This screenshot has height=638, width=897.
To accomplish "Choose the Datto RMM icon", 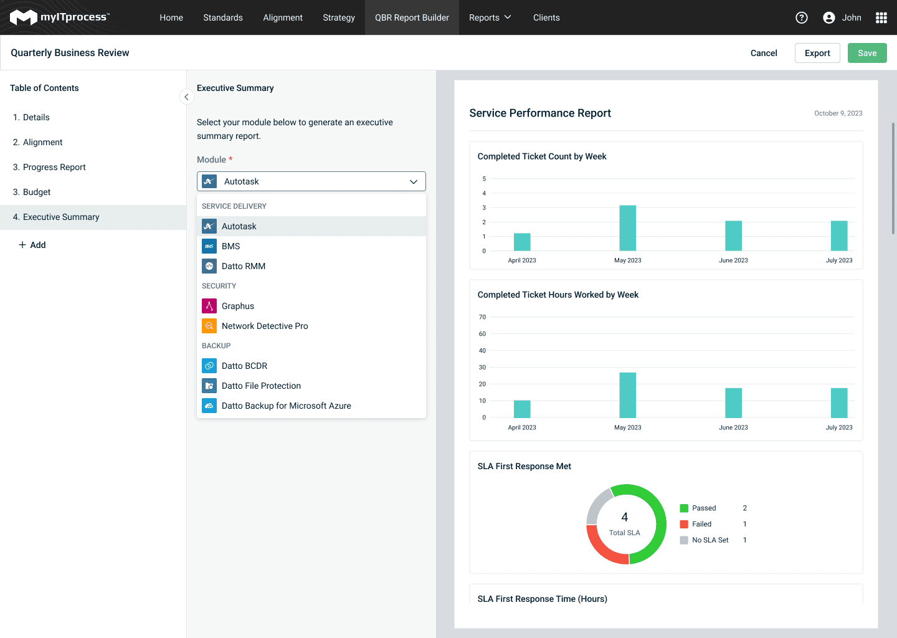I will (209, 265).
